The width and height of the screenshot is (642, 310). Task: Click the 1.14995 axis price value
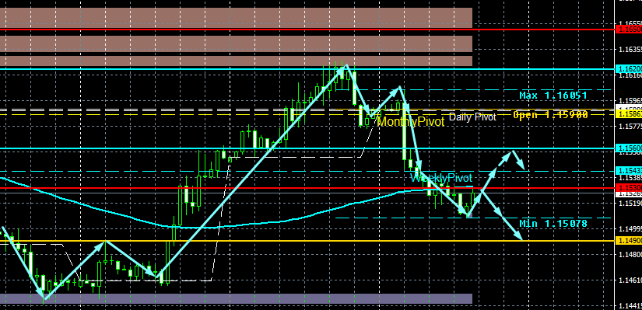click(x=630, y=229)
